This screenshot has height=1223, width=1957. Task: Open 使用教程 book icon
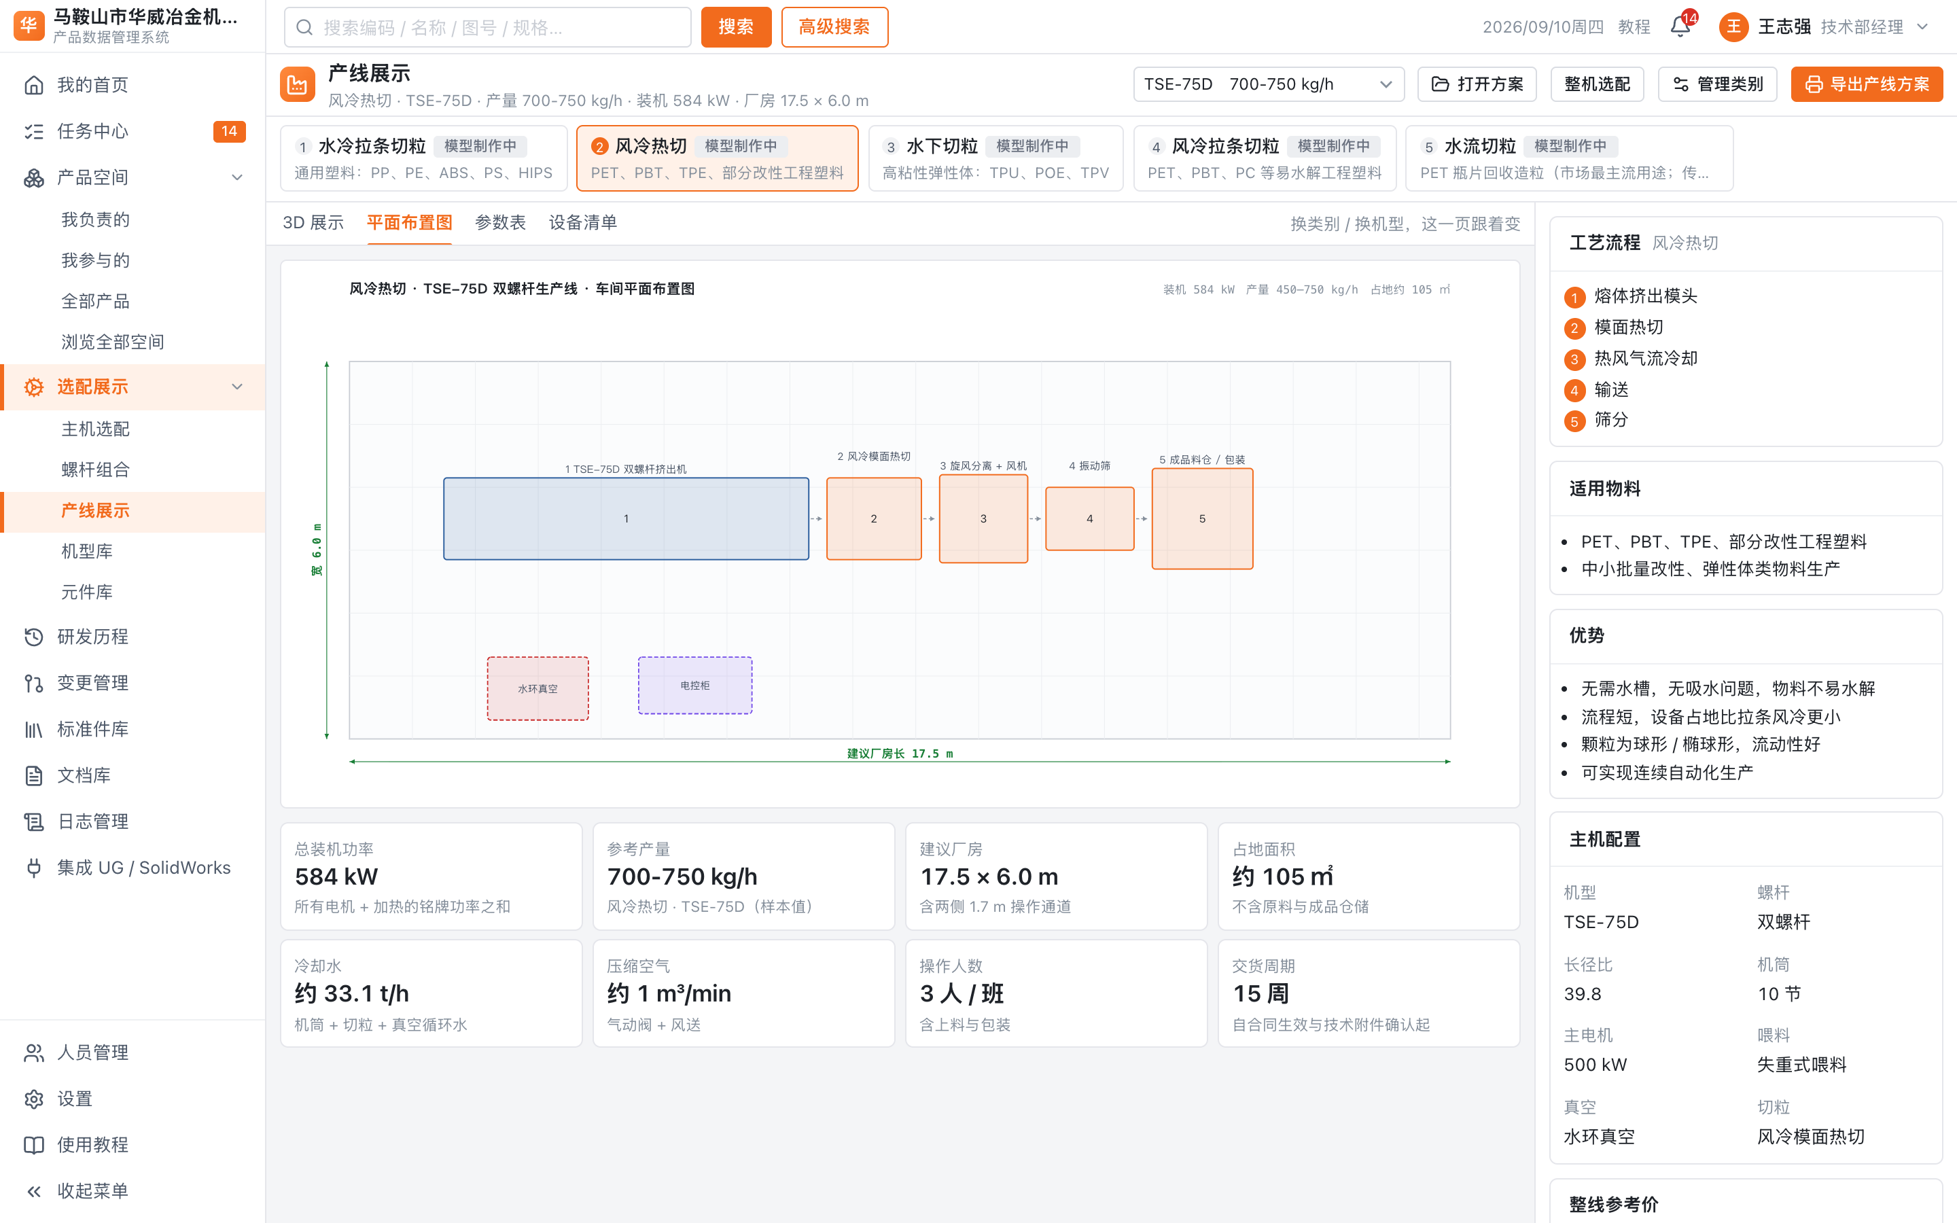[34, 1145]
